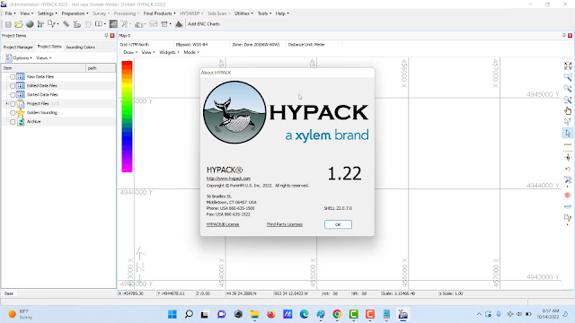The height and width of the screenshot is (323, 575).
Task: Click the taskbar search magnifier icon
Action: click(x=189, y=314)
